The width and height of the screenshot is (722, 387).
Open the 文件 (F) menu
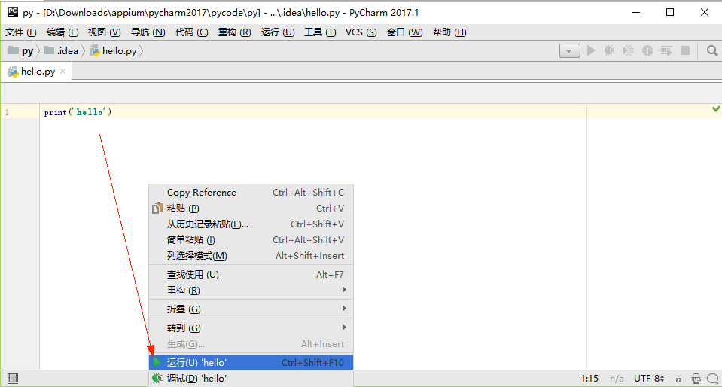coord(21,32)
